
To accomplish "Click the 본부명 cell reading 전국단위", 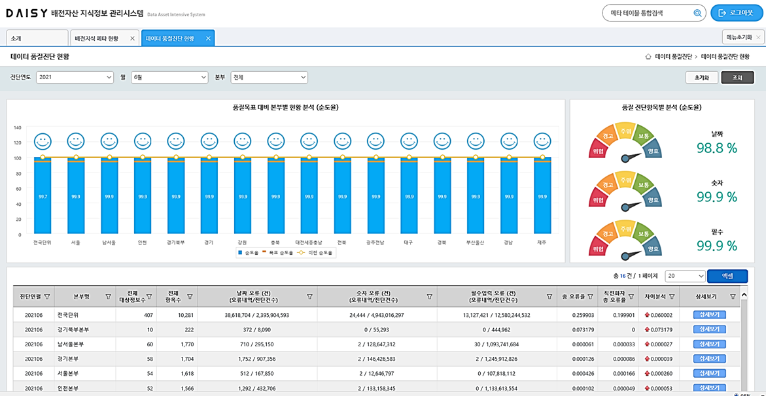I will [x=85, y=315].
